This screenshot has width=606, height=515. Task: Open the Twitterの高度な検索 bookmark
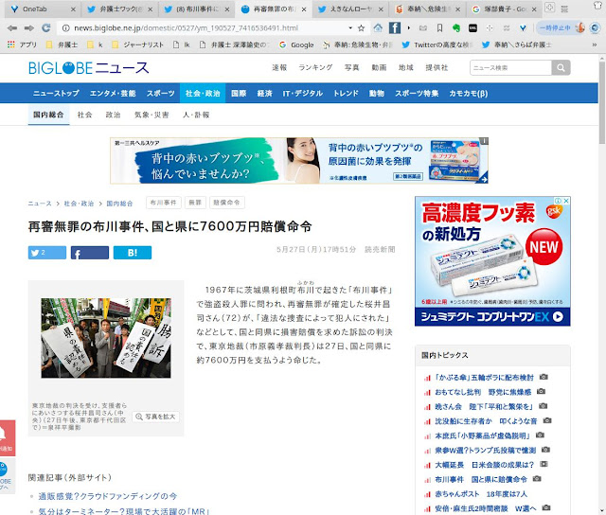point(437,44)
